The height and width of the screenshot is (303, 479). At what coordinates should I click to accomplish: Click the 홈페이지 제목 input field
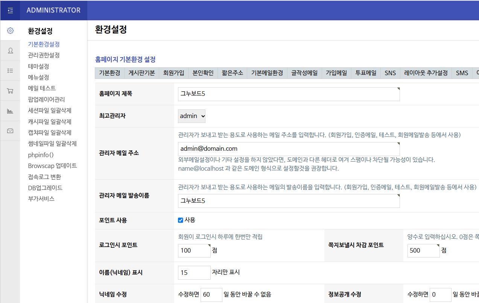click(x=289, y=94)
